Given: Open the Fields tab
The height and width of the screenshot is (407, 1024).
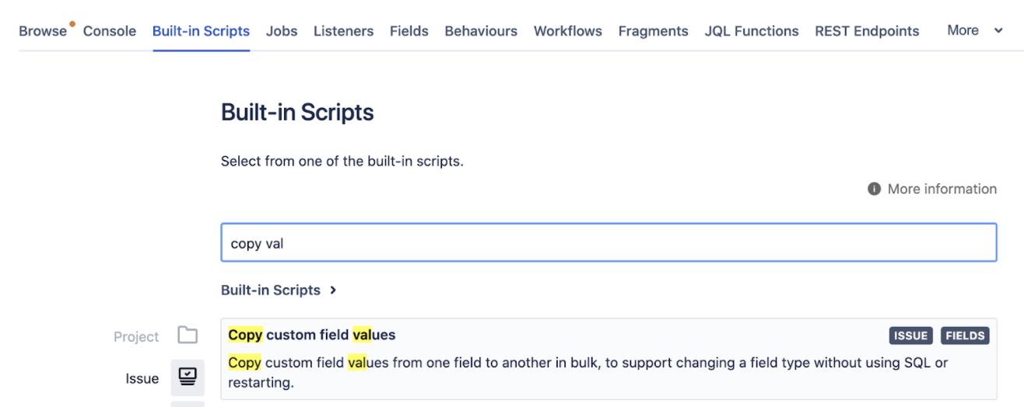Looking at the screenshot, I should (409, 31).
